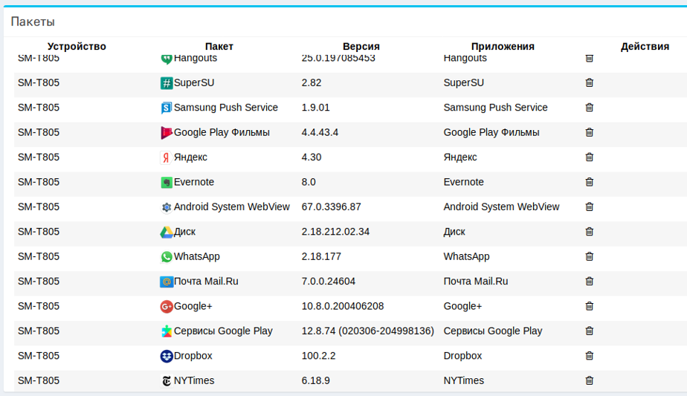
Task: Click the Пакет column header
Action: click(219, 46)
